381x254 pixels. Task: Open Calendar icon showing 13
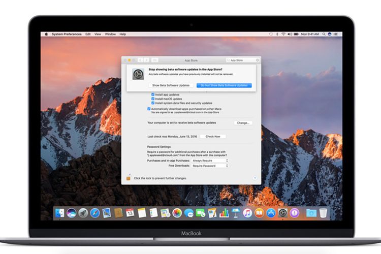(130, 213)
